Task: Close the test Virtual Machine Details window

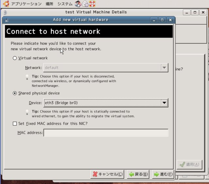Action: 203,12
